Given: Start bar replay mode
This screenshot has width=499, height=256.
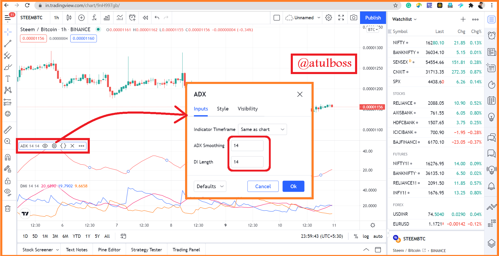Looking at the screenshot, I should click(145, 18).
